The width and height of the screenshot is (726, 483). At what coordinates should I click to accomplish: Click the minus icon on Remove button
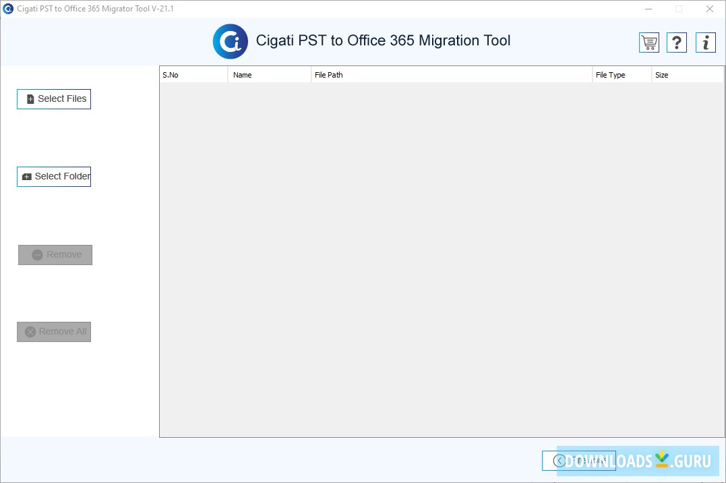pos(38,254)
